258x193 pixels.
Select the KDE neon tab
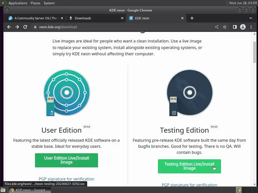click(156, 18)
